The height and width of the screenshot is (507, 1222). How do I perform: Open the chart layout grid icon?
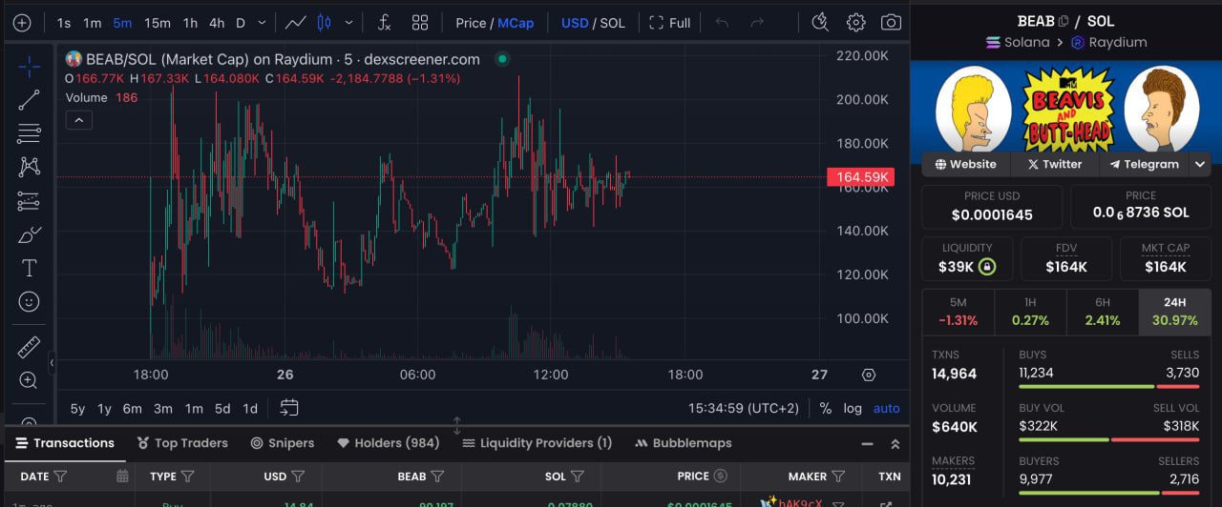pyautogui.click(x=420, y=23)
